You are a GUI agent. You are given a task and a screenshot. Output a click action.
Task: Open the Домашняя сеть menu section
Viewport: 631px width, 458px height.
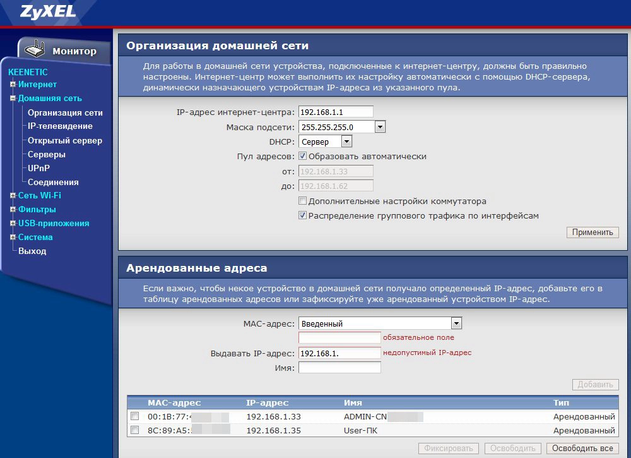(x=50, y=99)
